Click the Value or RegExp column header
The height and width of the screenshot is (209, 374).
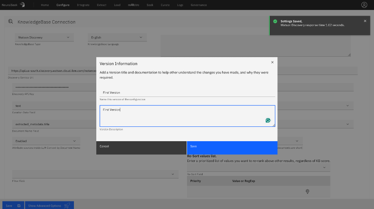coord(243,181)
